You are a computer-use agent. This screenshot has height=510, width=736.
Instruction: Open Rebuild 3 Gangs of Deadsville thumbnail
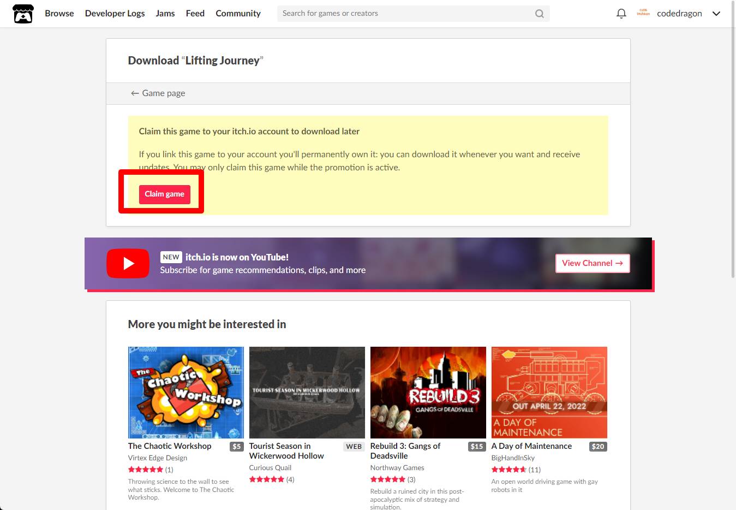pos(428,393)
